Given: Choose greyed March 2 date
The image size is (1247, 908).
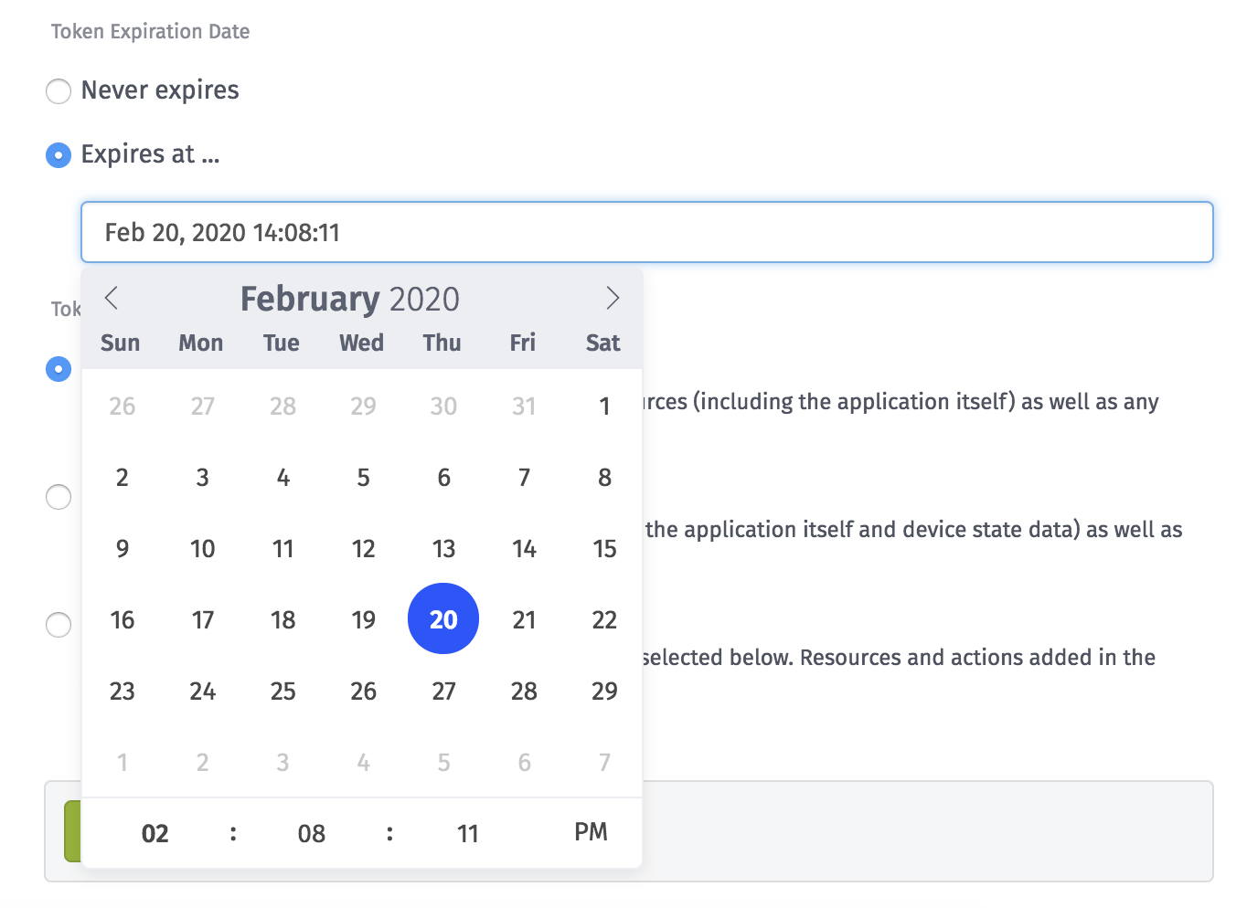Looking at the screenshot, I should tap(202, 762).
